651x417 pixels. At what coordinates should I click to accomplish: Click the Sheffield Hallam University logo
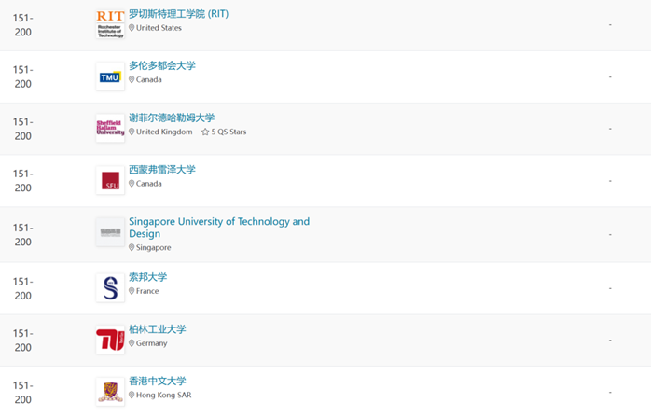click(x=110, y=128)
